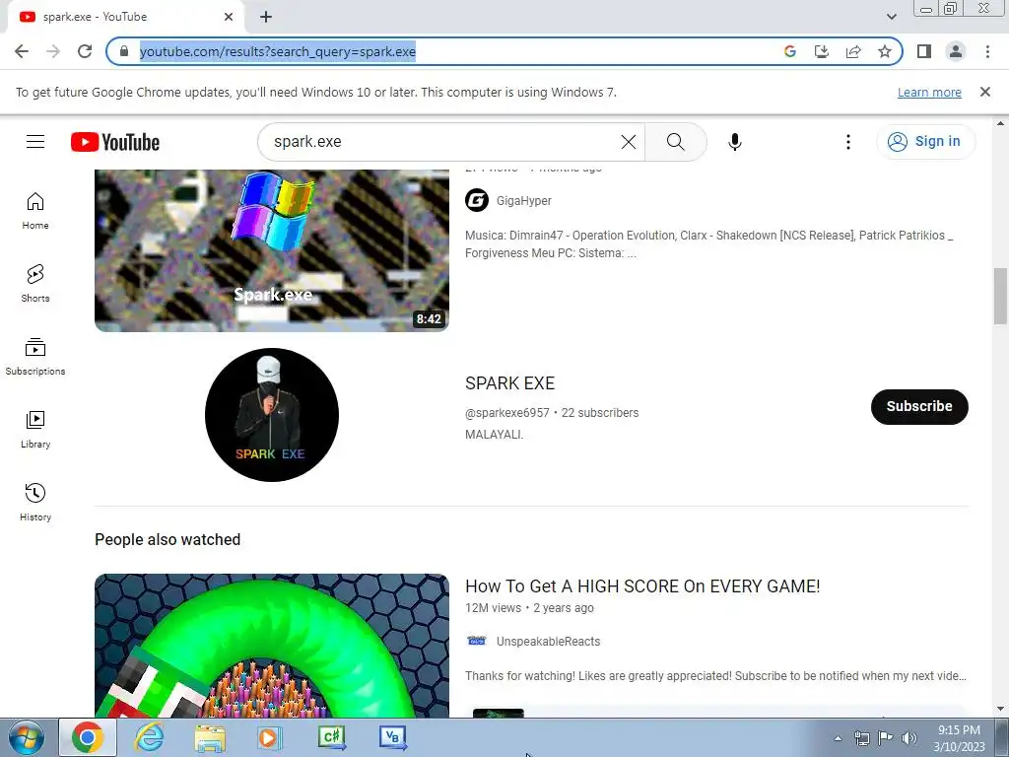The image size is (1009, 757).
Task: Open the Learn more link
Action: tap(929, 92)
